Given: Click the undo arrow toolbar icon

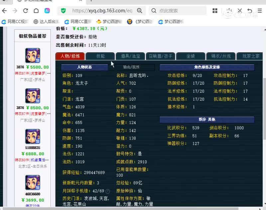Looking at the screenshot, I should pyautogui.click(x=250, y=11).
